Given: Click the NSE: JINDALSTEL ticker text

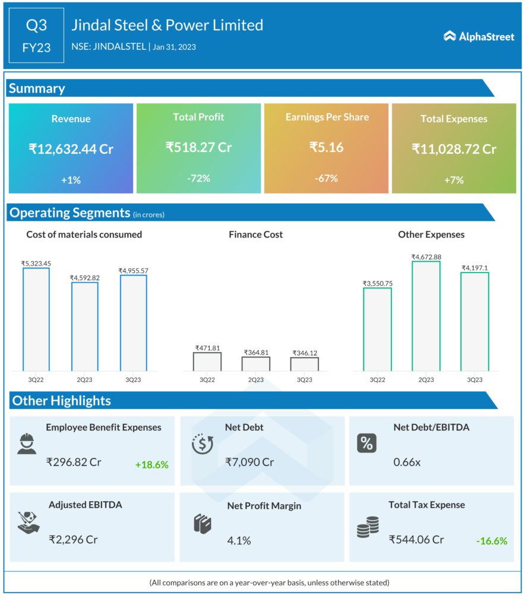Looking at the screenshot, I should [108, 47].
